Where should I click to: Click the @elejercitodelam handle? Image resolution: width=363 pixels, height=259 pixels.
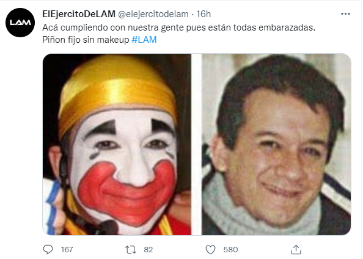[153, 14]
